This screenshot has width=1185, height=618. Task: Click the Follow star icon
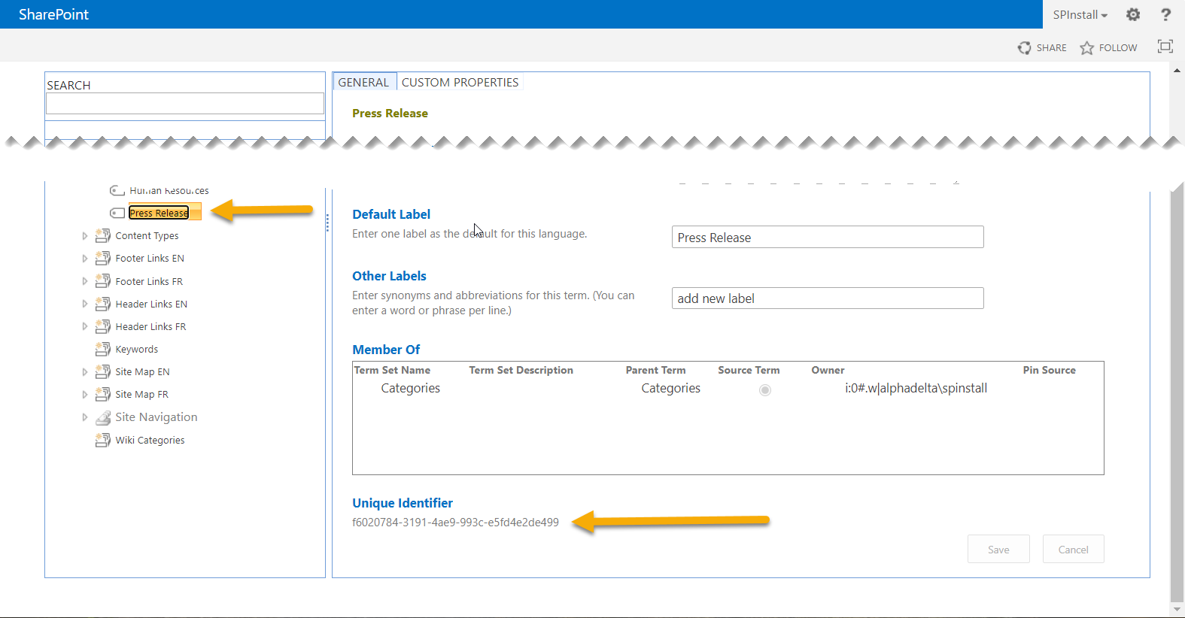pyautogui.click(x=1086, y=47)
